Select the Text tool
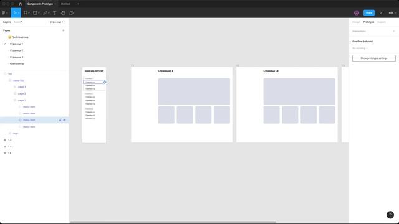This screenshot has width=399, height=224. point(55,13)
